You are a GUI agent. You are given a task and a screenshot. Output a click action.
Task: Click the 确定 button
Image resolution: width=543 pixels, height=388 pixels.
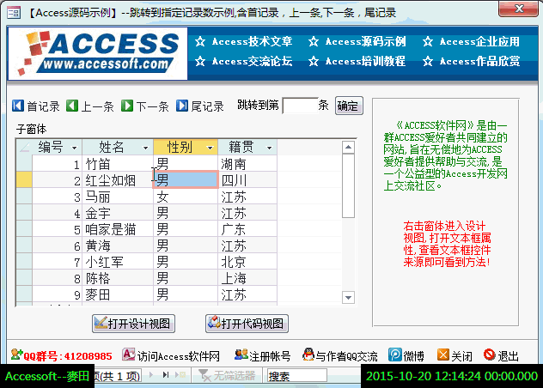[349, 106]
